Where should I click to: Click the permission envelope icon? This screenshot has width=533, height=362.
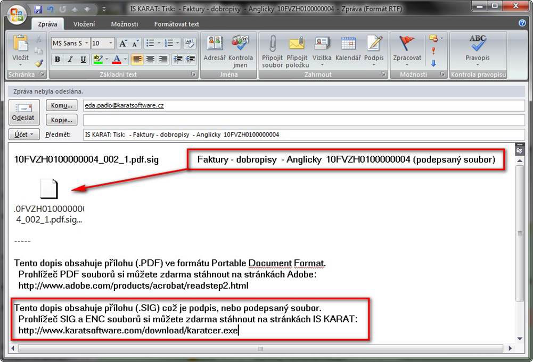point(433,39)
